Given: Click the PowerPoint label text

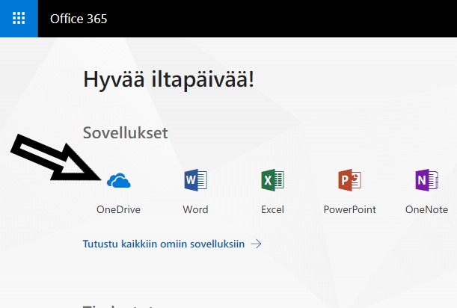Looking at the screenshot, I should coord(350,209).
